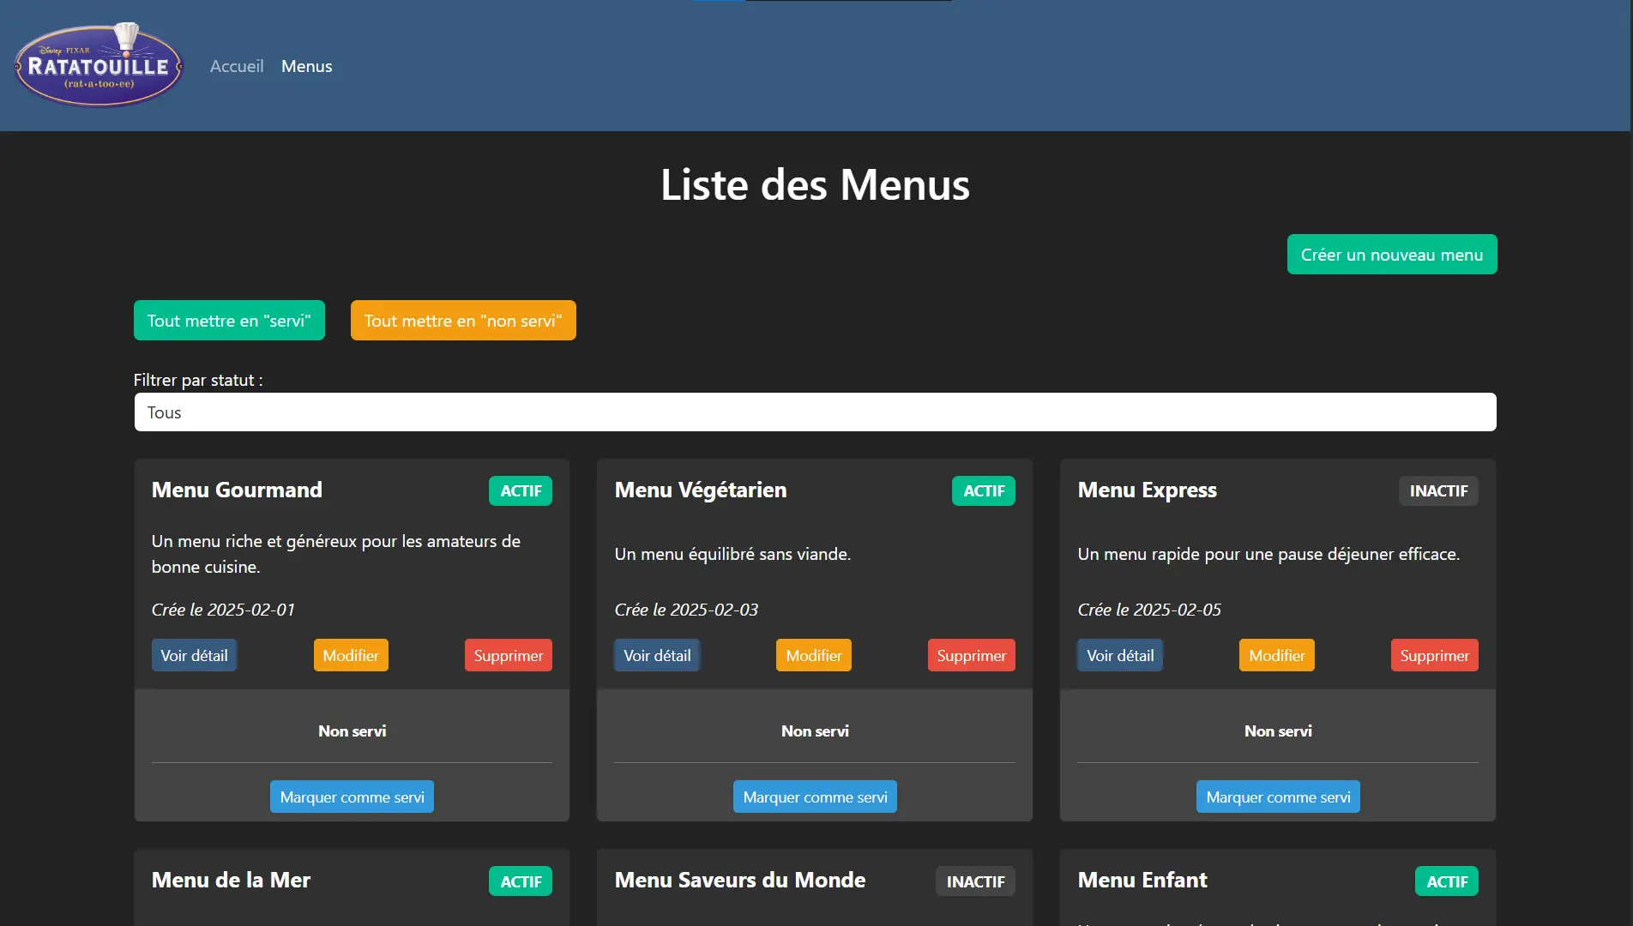1633x926 pixels.
Task: Go to the Accueil page
Action: click(237, 66)
